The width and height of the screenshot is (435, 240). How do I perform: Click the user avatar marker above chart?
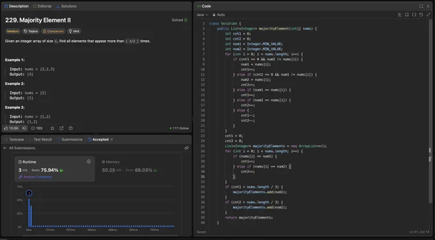click(29, 193)
